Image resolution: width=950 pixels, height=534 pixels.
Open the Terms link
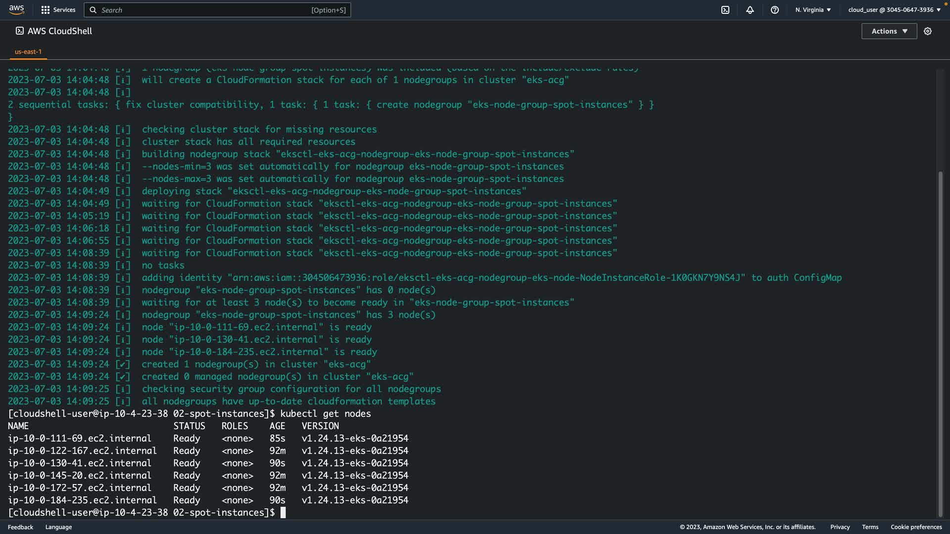(x=870, y=527)
